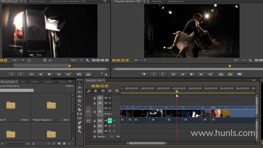Toggle V3 track output eye
This screenshot has height=148, width=263.
point(110,98)
